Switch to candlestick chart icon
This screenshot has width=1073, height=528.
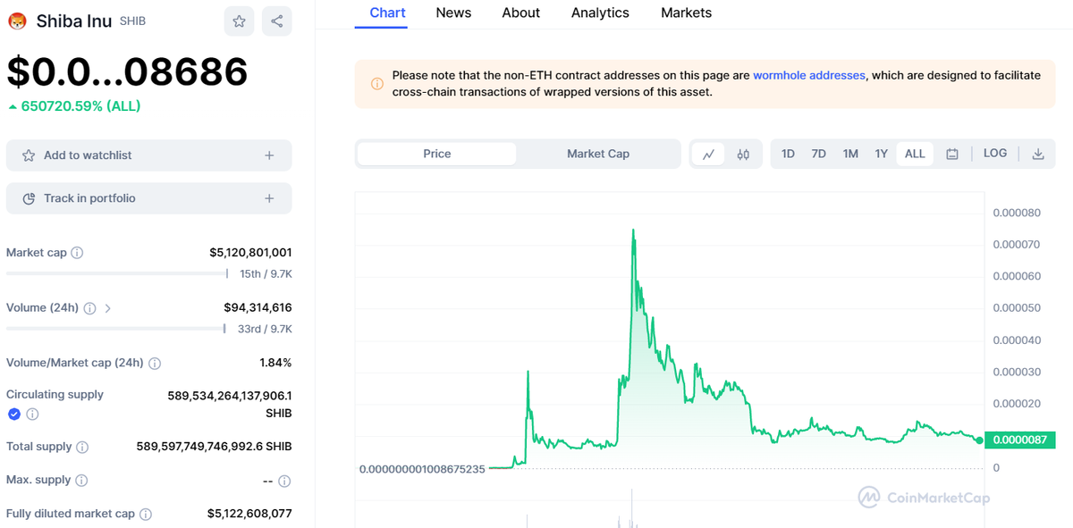click(743, 154)
